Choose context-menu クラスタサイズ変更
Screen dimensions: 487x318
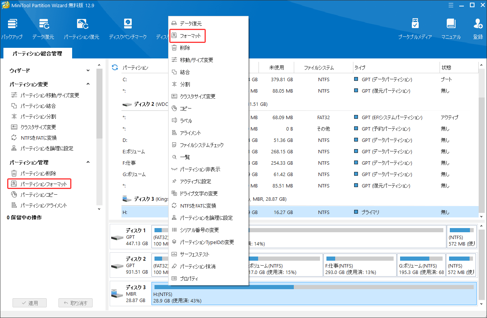[x=208, y=96]
